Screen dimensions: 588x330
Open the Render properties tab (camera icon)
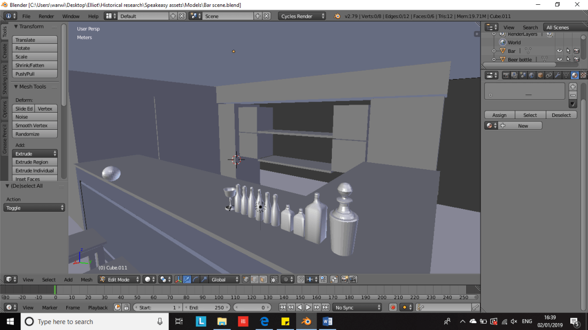[506, 75]
